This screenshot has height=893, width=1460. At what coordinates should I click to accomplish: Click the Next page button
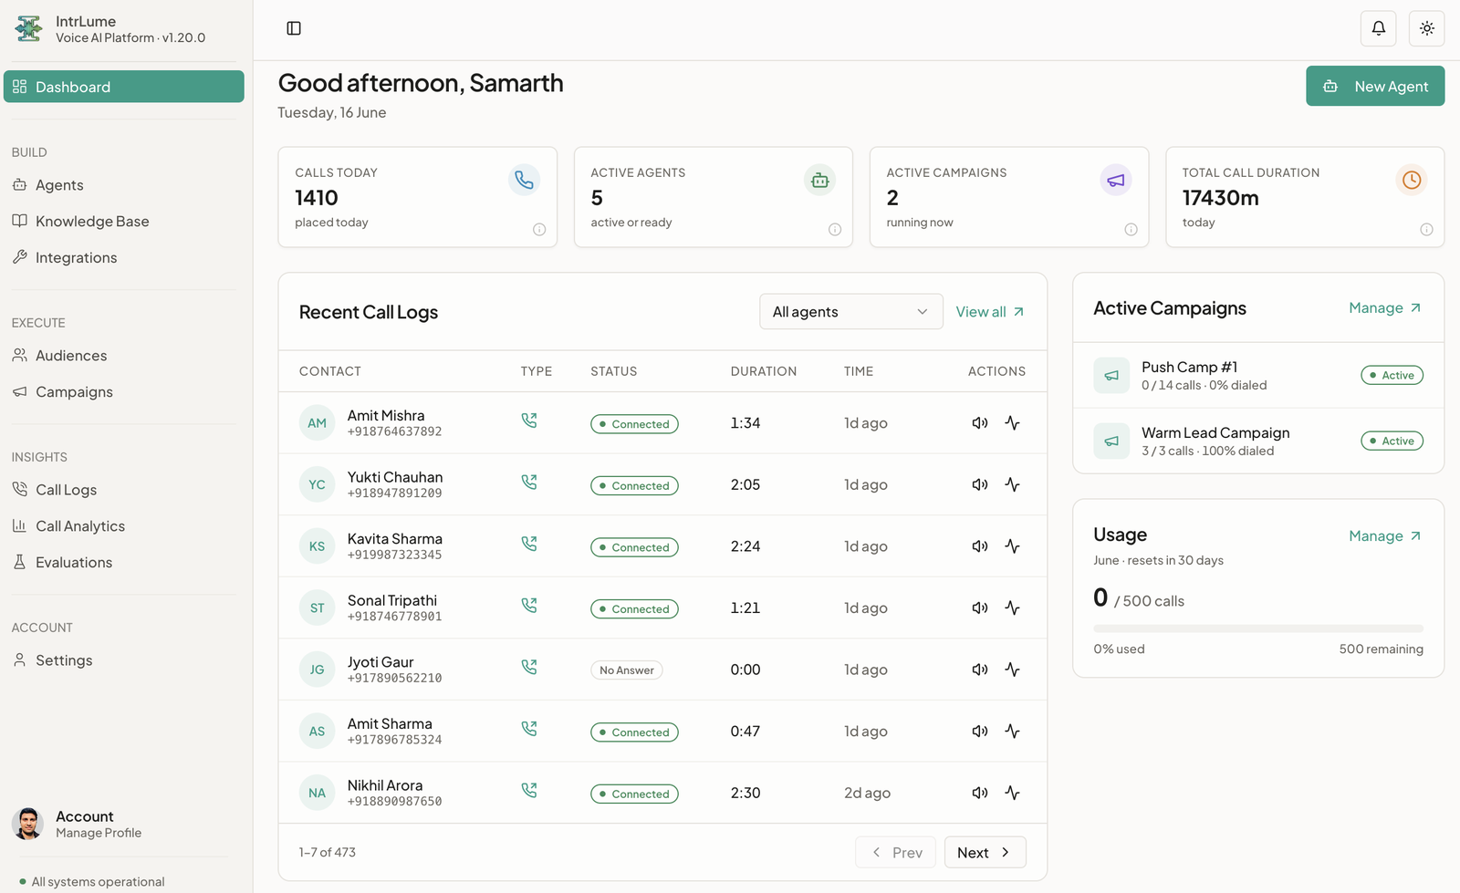[985, 852]
